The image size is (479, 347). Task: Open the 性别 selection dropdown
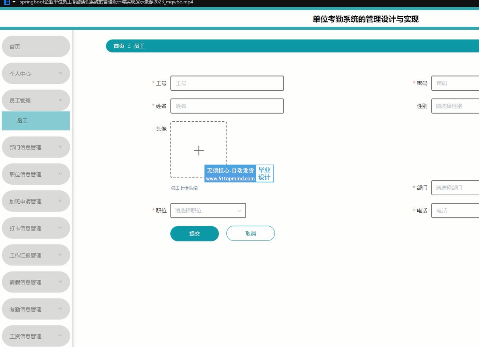point(455,106)
